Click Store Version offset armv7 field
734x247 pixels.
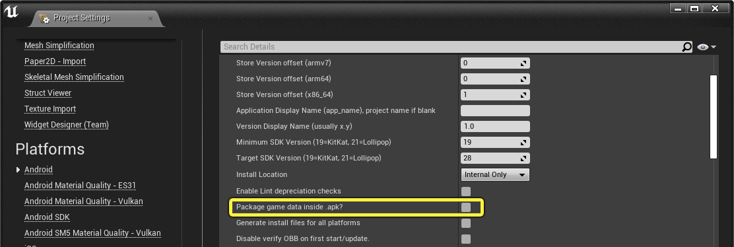click(495, 63)
